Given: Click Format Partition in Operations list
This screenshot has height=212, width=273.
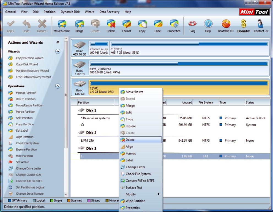Looking at the screenshot, I should pos(26,93).
